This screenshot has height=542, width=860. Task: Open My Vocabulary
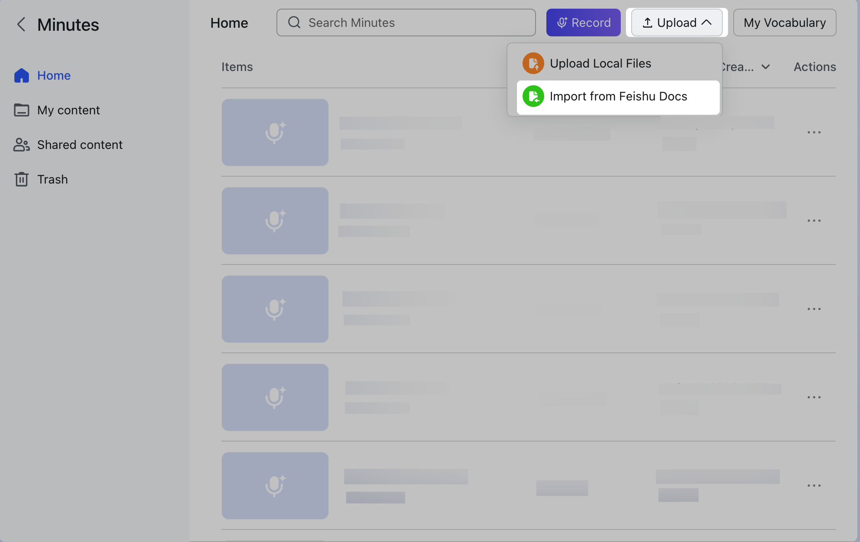pos(785,23)
